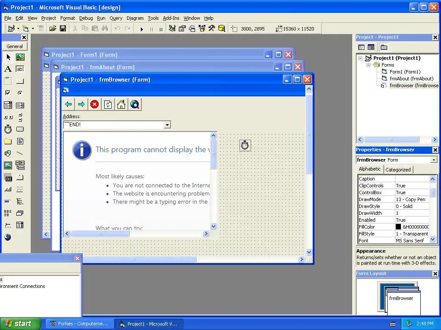
Task: Select the Pointer tool in toolbox
Action: coord(8,57)
